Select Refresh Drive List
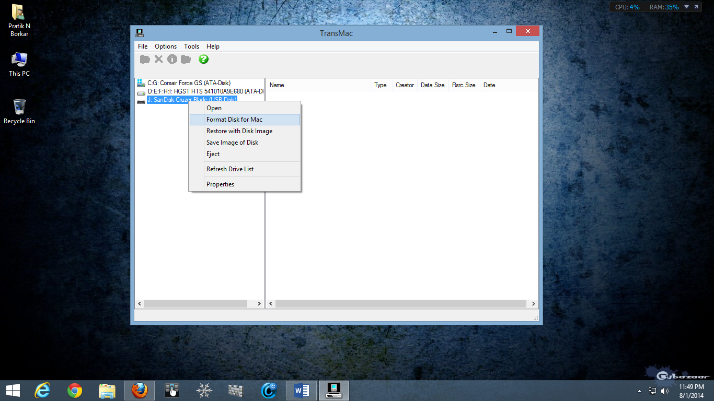 pos(245,169)
